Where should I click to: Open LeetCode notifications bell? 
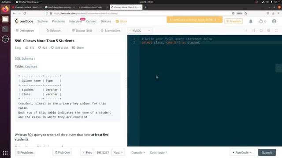[x=251, y=22]
